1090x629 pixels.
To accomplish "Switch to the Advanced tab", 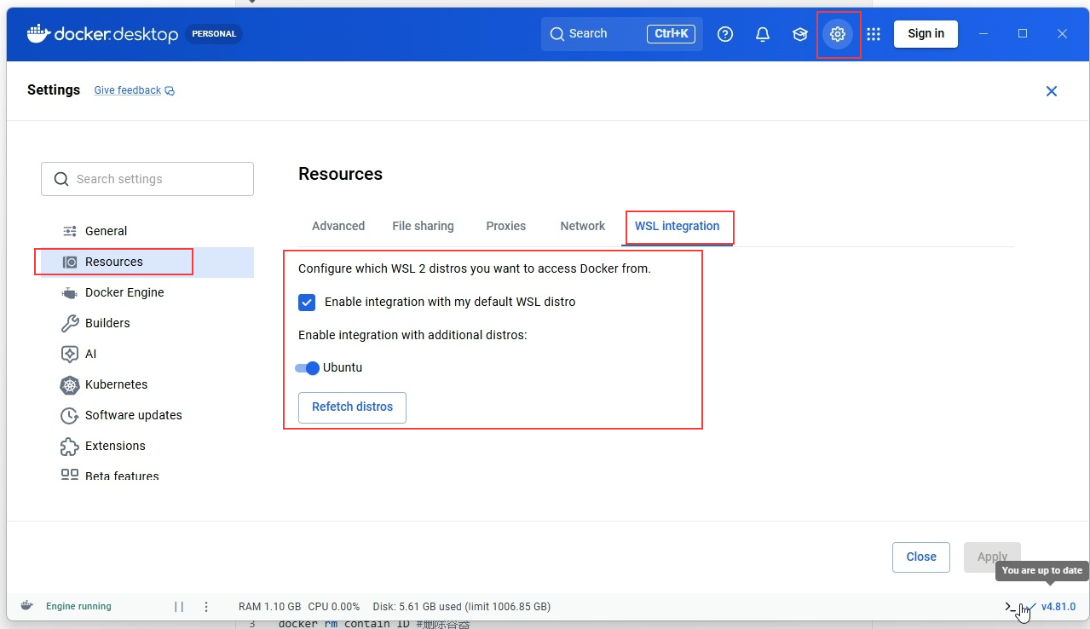I will tap(338, 226).
